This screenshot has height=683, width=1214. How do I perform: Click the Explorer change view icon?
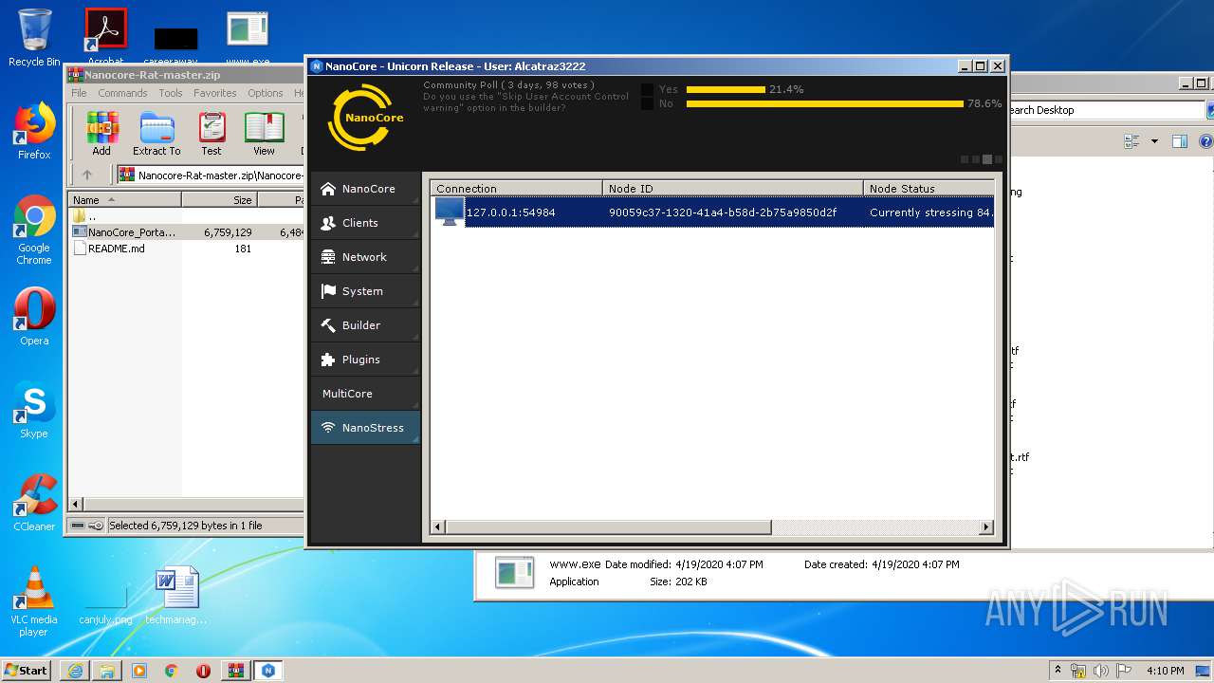(x=1131, y=141)
